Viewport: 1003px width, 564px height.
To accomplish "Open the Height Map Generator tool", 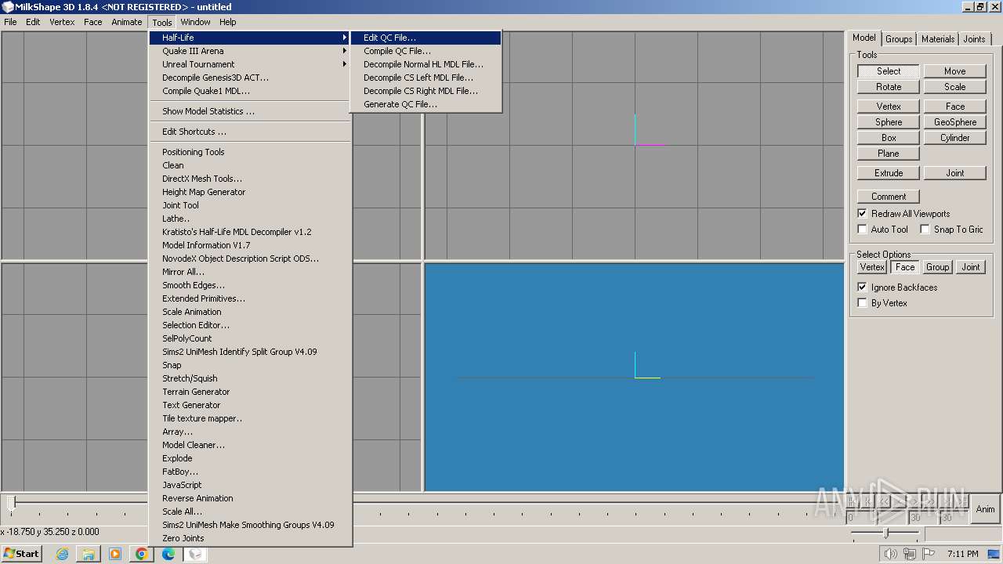I will (x=250, y=192).
